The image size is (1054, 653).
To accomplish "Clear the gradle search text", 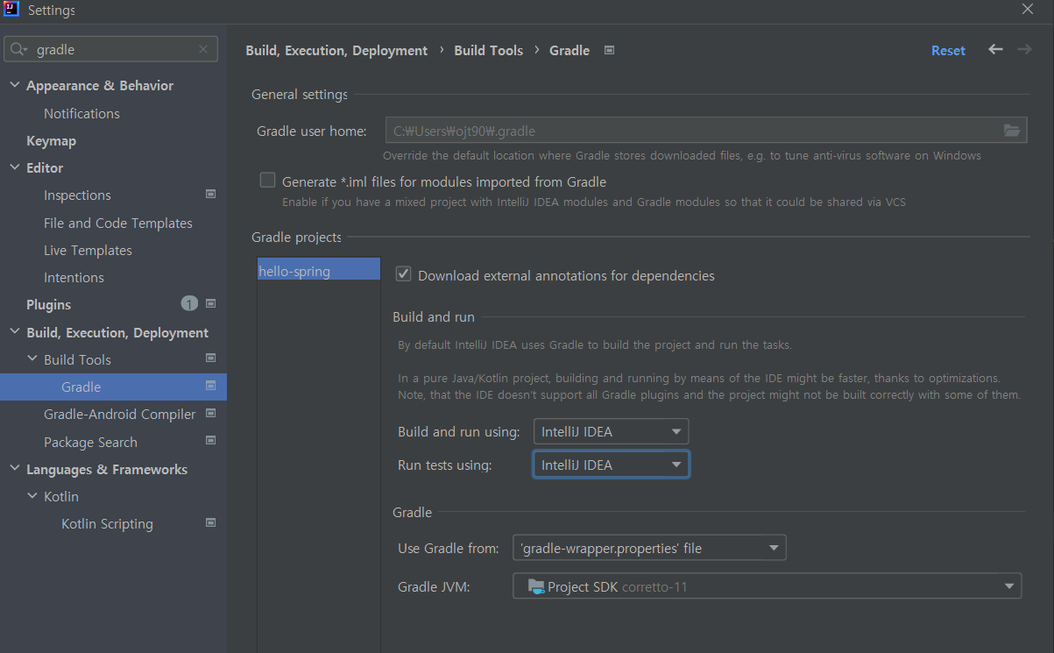I will pos(203,50).
